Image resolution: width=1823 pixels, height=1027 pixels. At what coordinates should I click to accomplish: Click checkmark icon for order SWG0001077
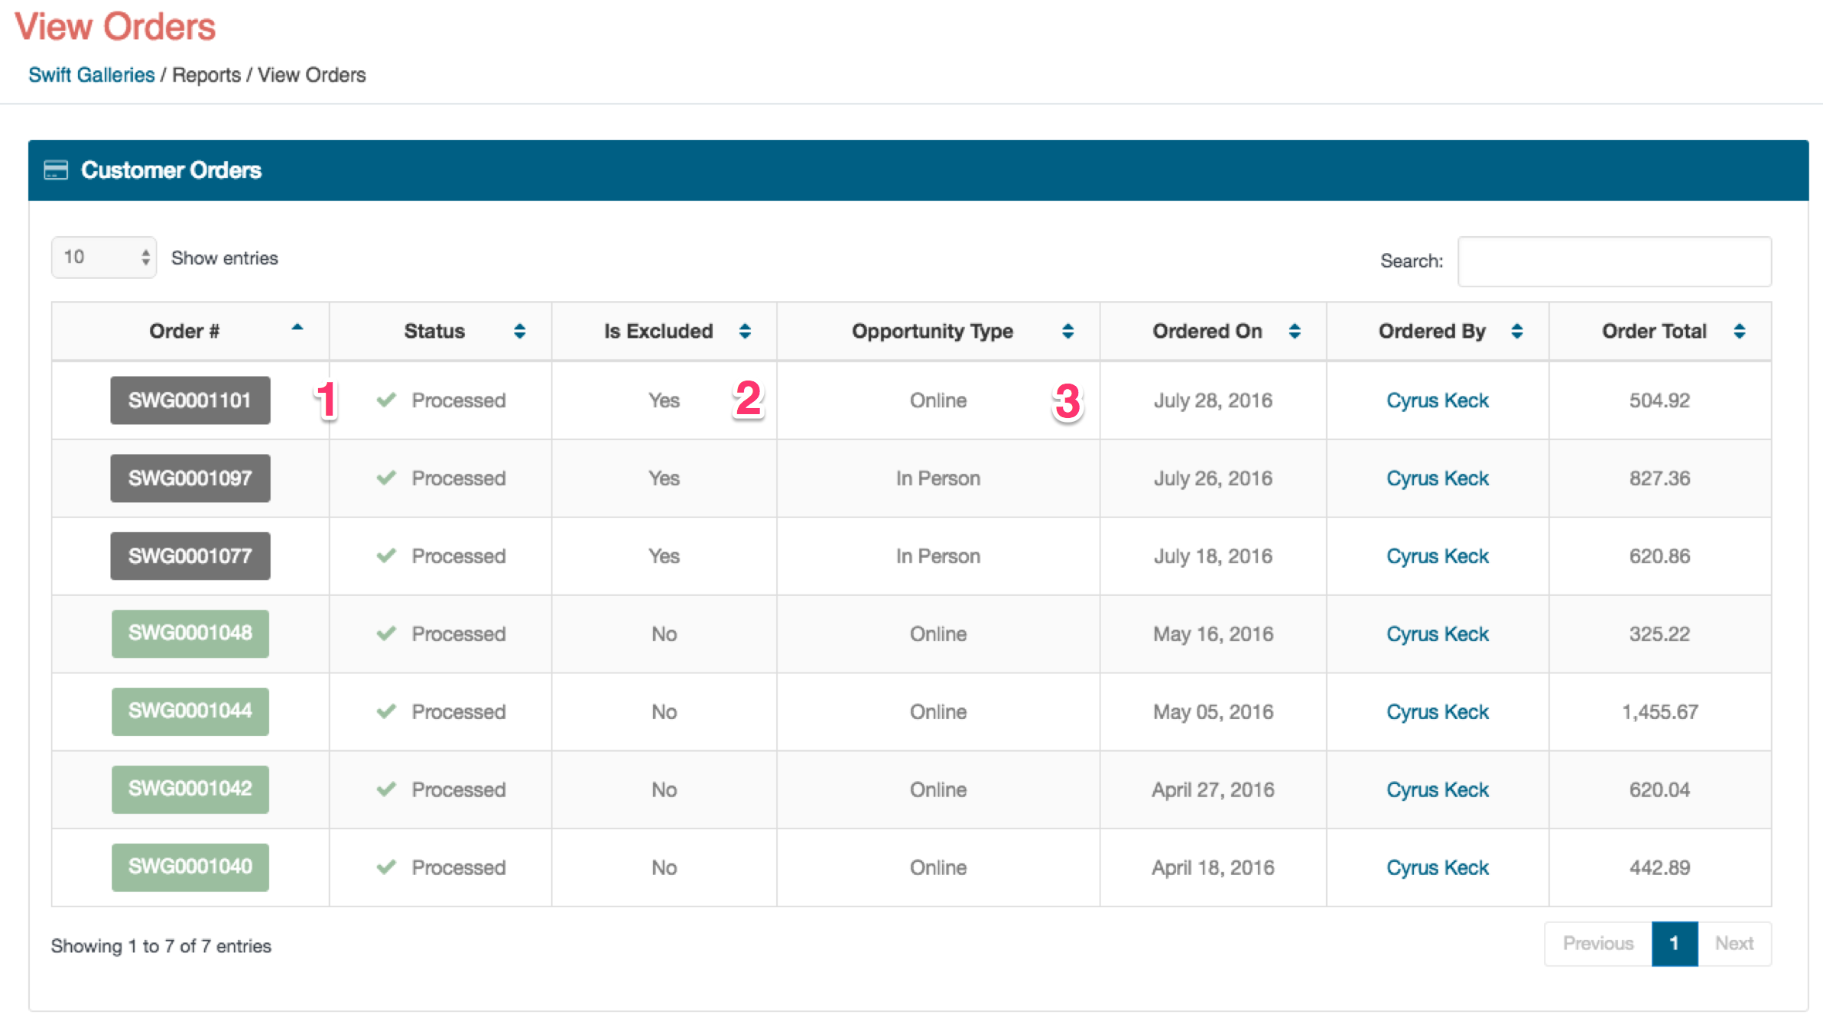pyautogui.click(x=386, y=556)
